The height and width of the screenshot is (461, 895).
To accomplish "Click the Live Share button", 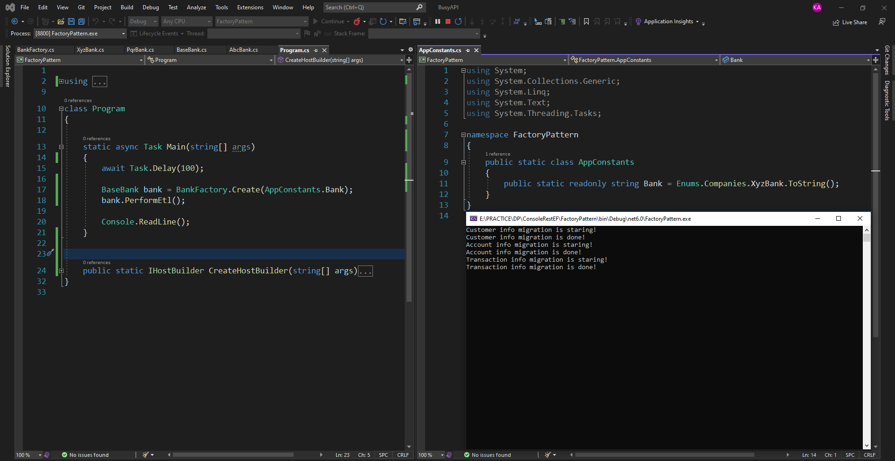I will tap(850, 22).
